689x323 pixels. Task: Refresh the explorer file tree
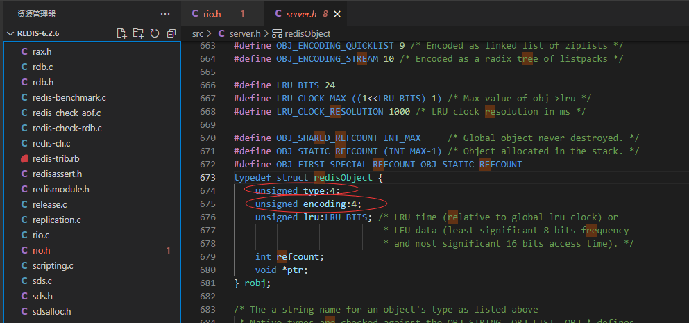(155, 33)
